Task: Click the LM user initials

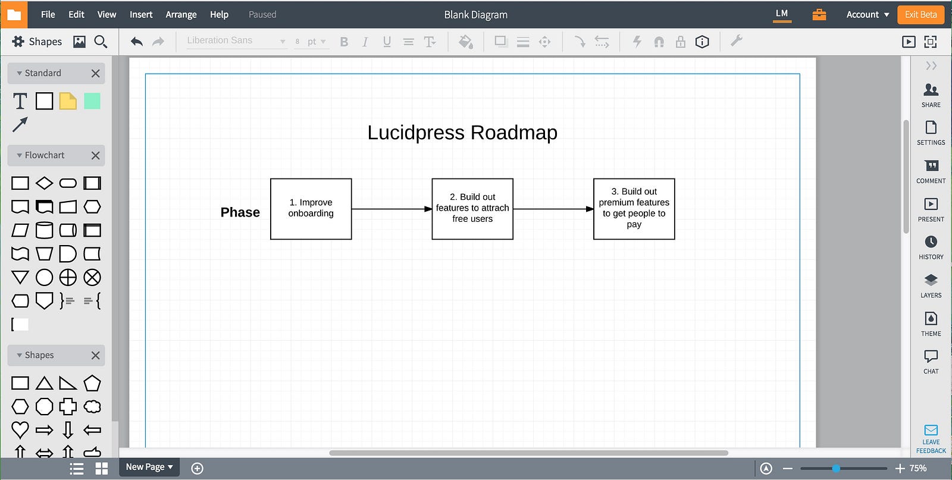Action: pos(782,14)
